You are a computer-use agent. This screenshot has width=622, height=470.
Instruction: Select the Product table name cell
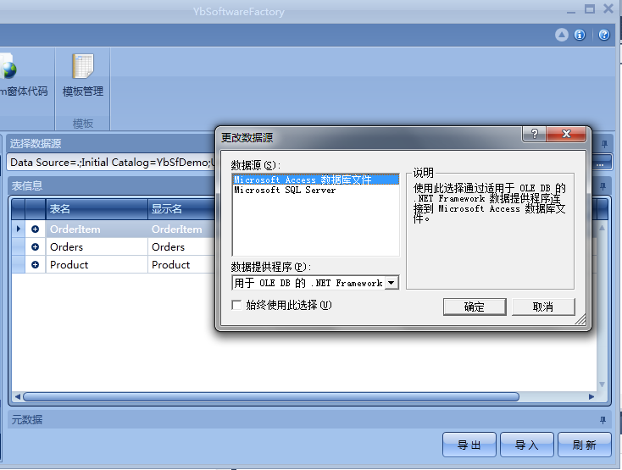(97, 265)
